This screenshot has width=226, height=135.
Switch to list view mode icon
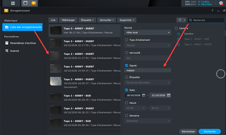[x=180, y=20]
